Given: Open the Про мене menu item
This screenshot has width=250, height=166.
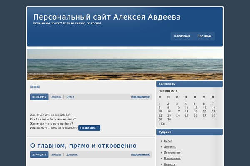Looking at the screenshot, I should coord(204,36).
